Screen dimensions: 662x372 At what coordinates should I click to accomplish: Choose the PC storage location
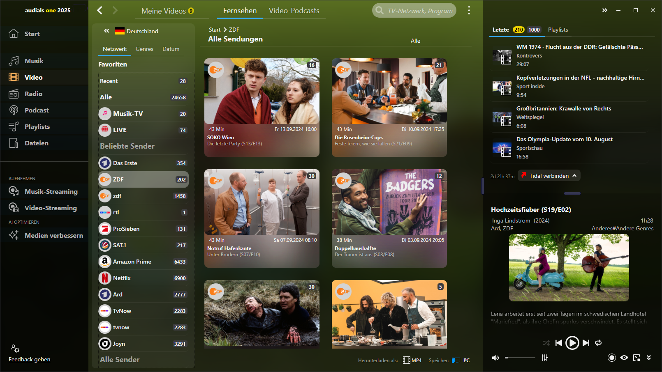click(461, 360)
